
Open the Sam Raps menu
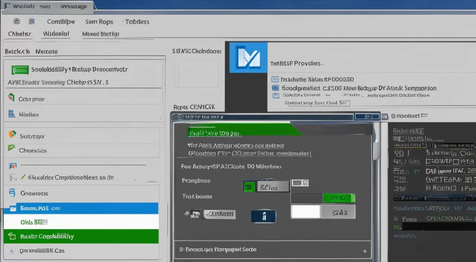pos(99,21)
